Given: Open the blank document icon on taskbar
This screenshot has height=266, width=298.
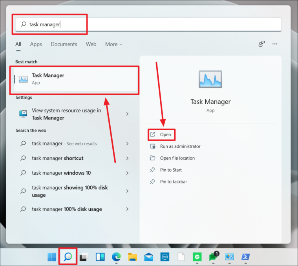Looking at the screenshot, I should [181, 257].
